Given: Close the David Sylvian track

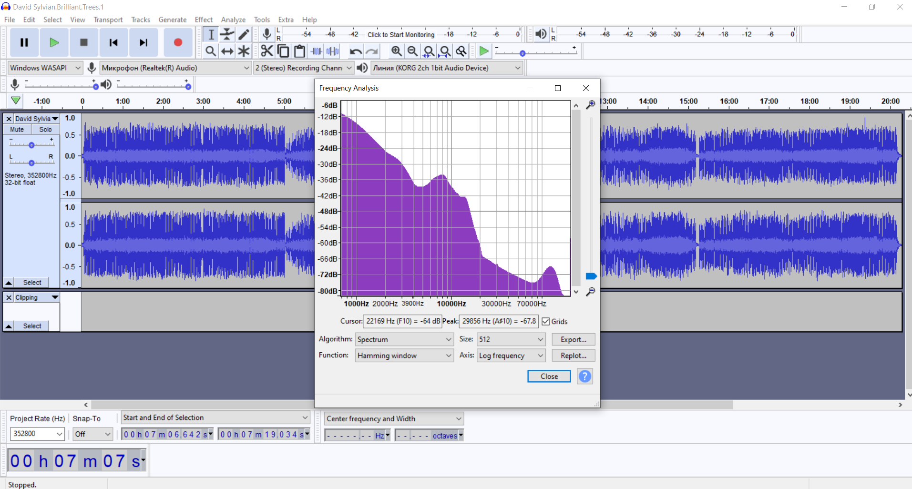Looking at the screenshot, I should 9,119.
